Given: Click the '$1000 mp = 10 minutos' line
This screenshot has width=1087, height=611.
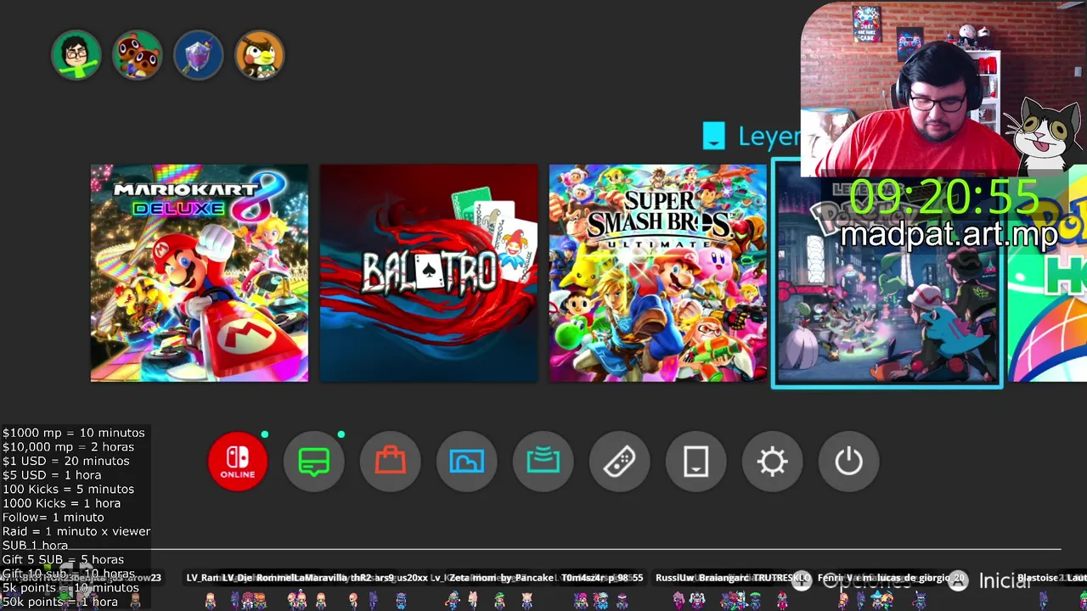Looking at the screenshot, I should (74, 433).
